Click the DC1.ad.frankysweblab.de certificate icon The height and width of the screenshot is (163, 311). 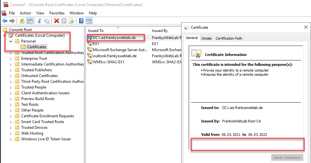pyautogui.click(x=90, y=38)
